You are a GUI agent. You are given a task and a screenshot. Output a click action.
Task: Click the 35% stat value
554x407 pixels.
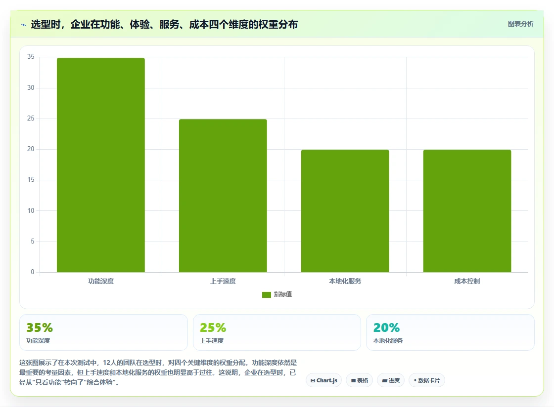click(40, 327)
